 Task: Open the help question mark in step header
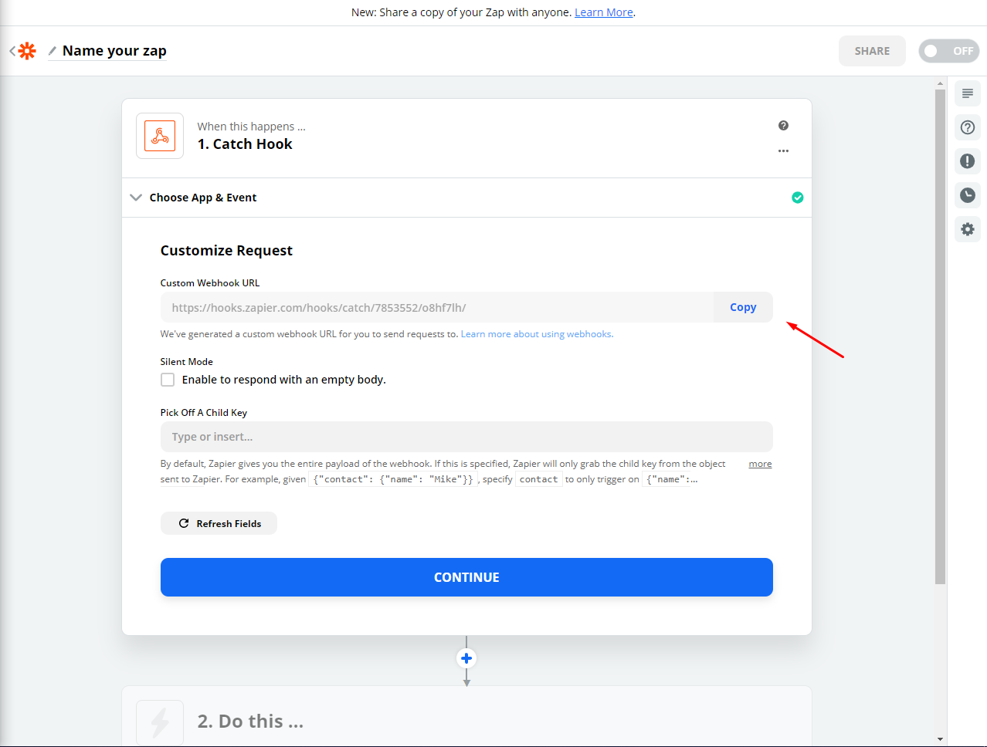coord(783,126)
